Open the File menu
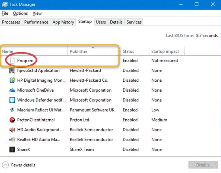The image size is (221, 173). click(5, 13)
